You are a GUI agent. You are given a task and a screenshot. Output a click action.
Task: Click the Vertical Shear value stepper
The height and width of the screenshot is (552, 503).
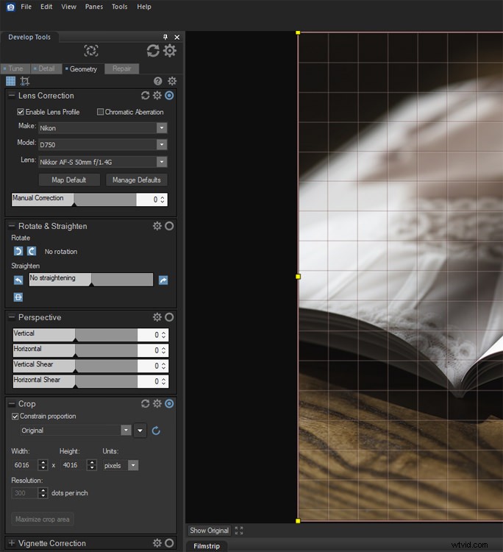(x=163, y=366)
